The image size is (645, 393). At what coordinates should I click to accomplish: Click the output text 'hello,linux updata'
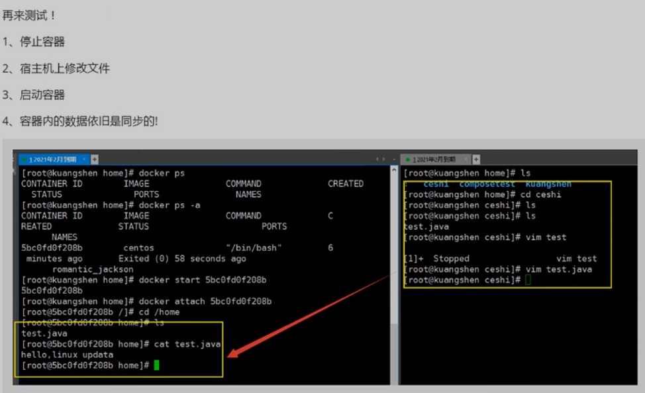67,355
